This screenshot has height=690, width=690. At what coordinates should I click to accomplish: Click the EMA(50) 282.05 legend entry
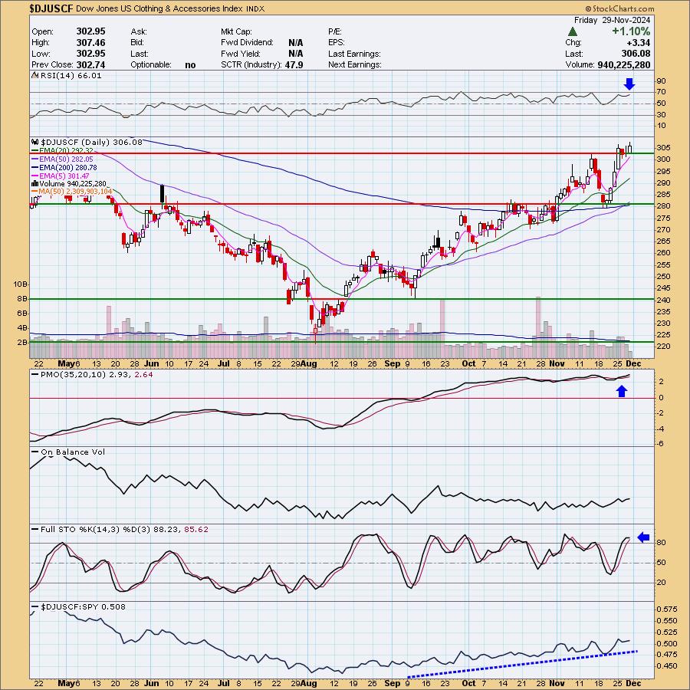click(x=62, y=159)
